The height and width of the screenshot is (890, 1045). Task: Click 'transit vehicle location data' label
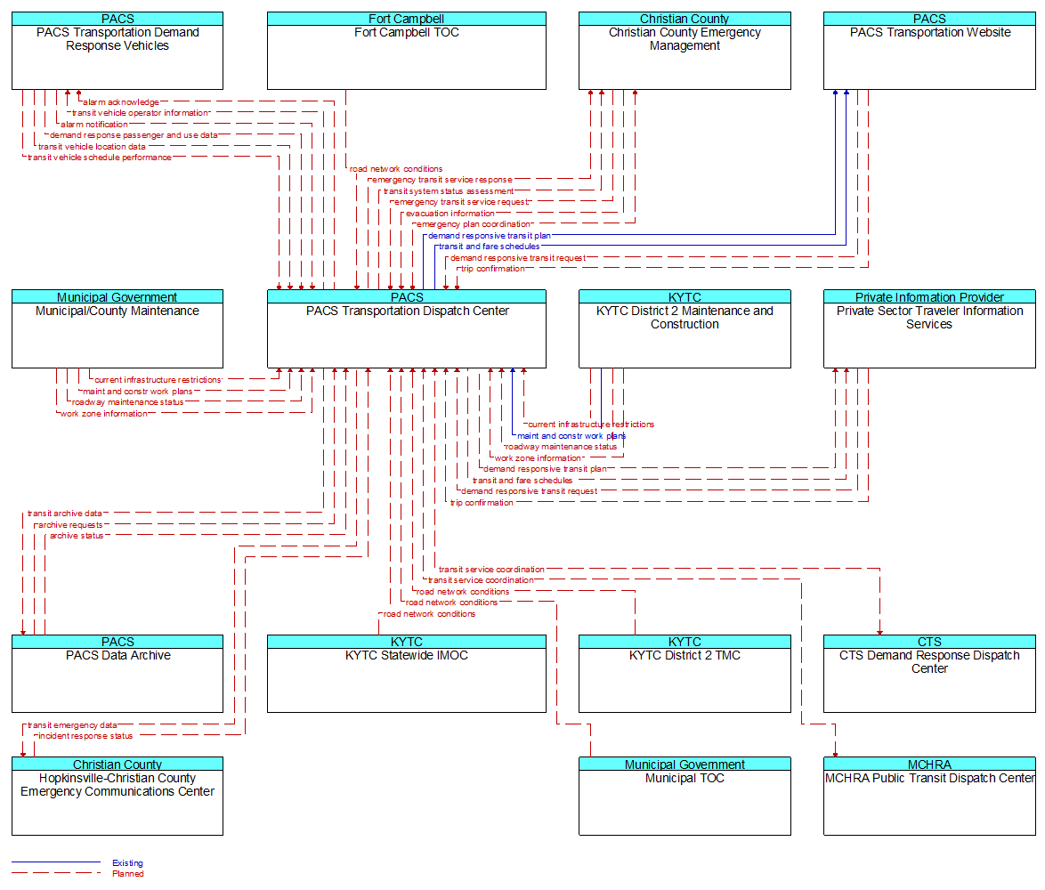pos(92,147)
